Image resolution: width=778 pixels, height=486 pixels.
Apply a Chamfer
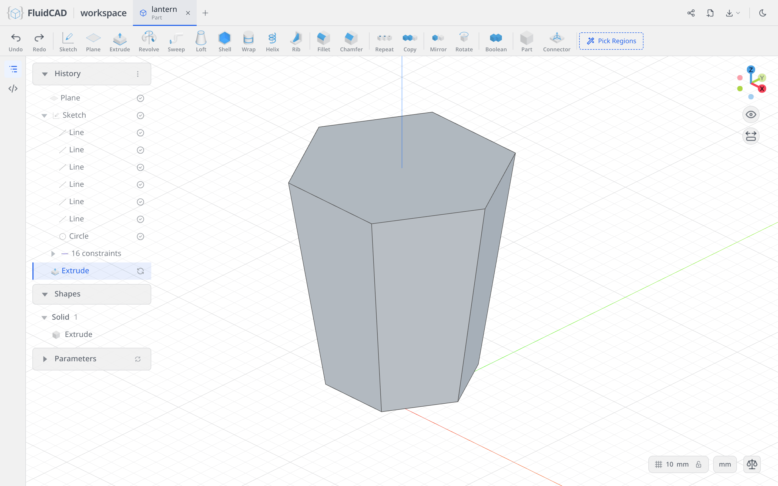pos(351,42)
